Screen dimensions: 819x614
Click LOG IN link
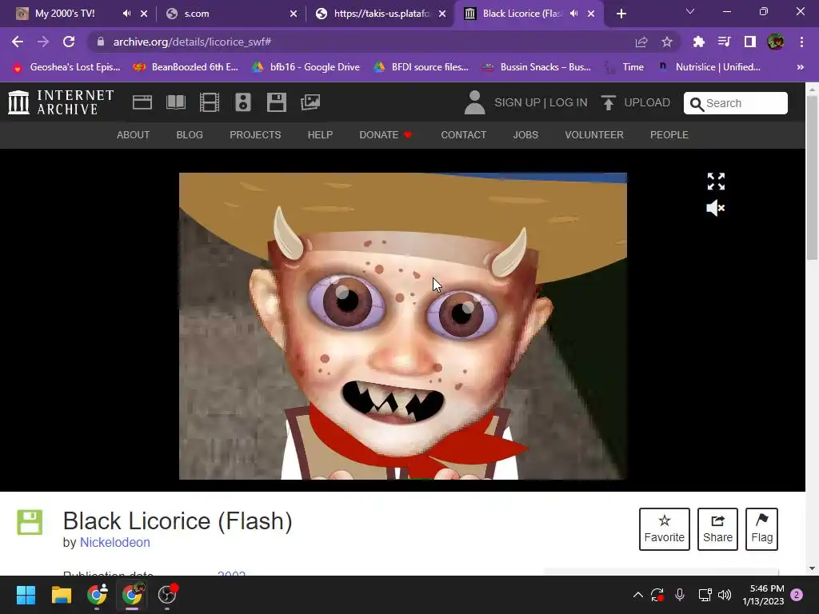[569, 102]
